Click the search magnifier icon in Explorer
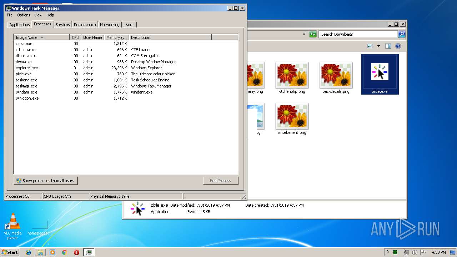The height and width of the screenshot is (257, 457). pos(402,34)
